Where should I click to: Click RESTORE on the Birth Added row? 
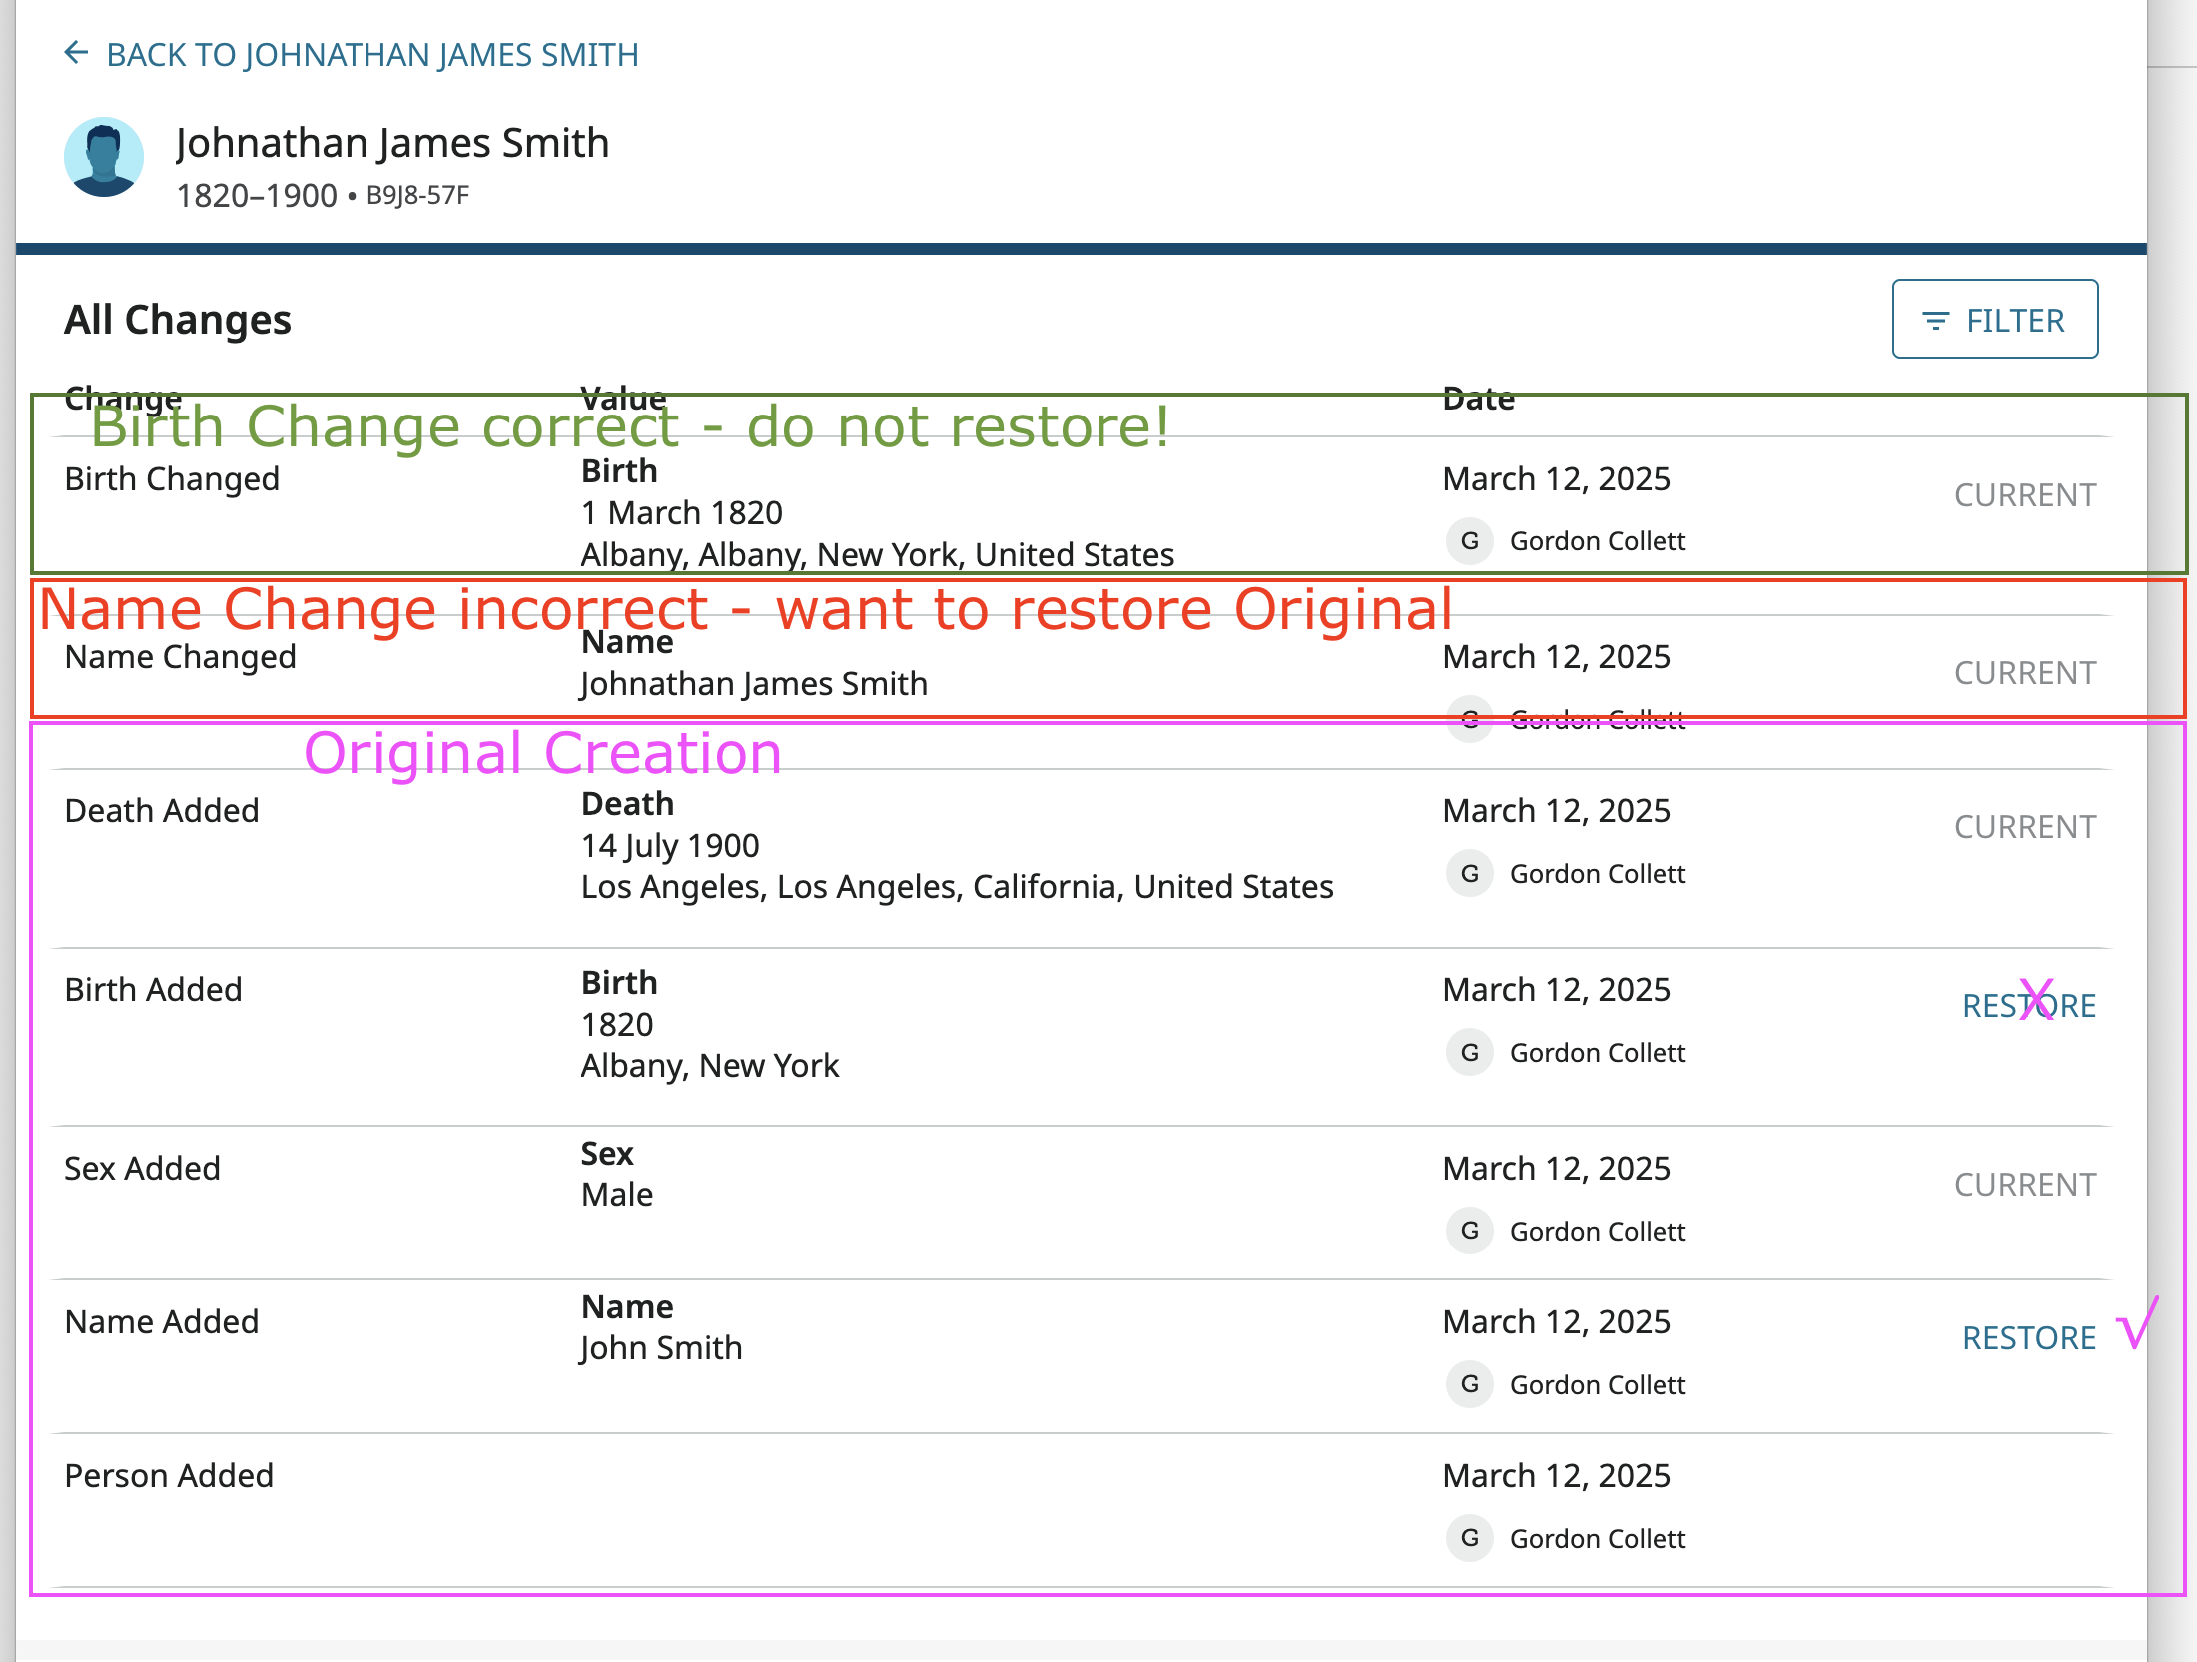(2029, 1005)
